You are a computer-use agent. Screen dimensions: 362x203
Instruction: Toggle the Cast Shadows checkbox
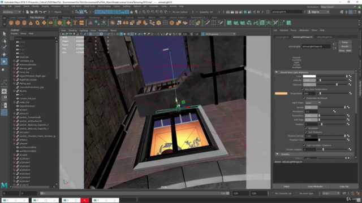coord(306,132)
